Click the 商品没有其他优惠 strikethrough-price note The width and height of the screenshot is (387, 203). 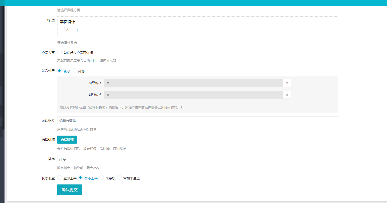pyautogui.click(x=121, y=108)
